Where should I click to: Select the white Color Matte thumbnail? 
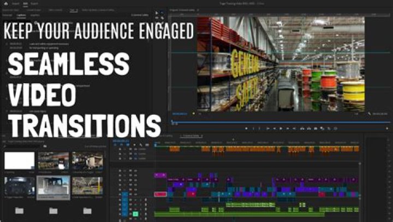(x=19, y=160)
